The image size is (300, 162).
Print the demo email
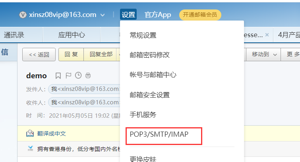pos(88,75)
